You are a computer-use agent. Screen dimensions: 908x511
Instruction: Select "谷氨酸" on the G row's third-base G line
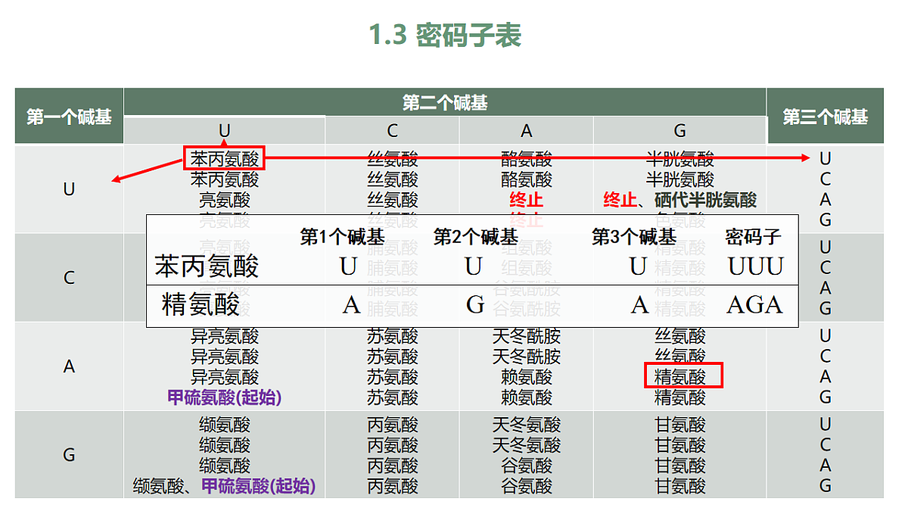(527, 486)
